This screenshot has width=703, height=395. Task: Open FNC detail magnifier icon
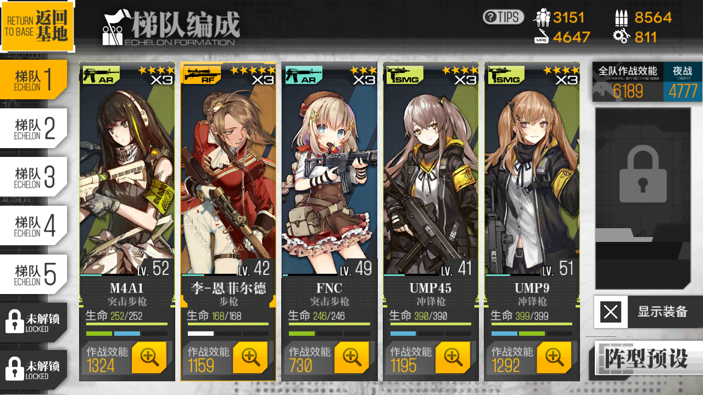point(352,358)
